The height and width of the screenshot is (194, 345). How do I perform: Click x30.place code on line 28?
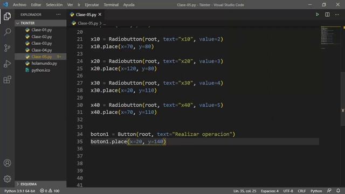pos(123,91)
